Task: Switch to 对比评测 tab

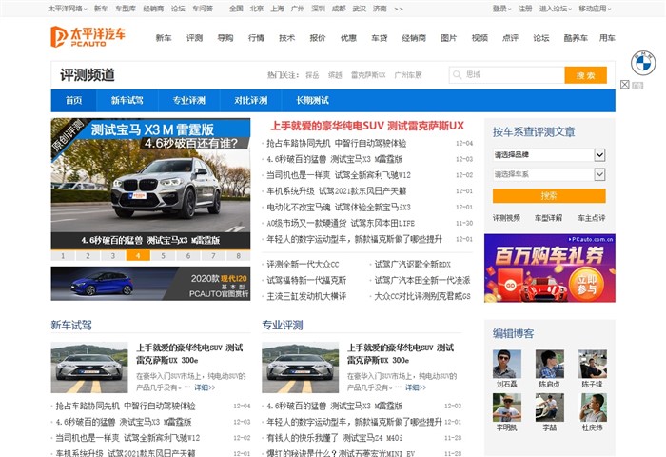Action: point(250,100)
